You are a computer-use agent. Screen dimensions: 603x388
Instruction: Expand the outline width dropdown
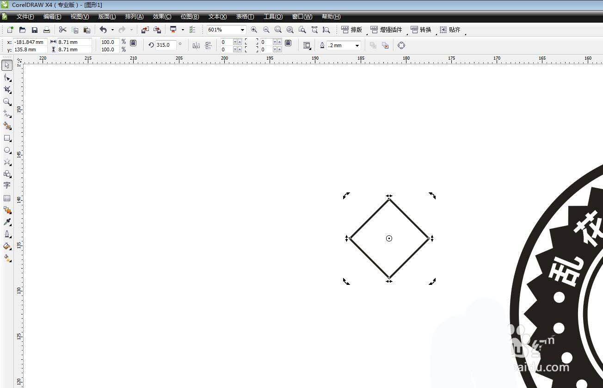pos(357,45)
